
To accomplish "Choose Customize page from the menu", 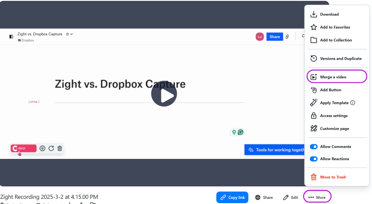I will [x=334, y=128].
